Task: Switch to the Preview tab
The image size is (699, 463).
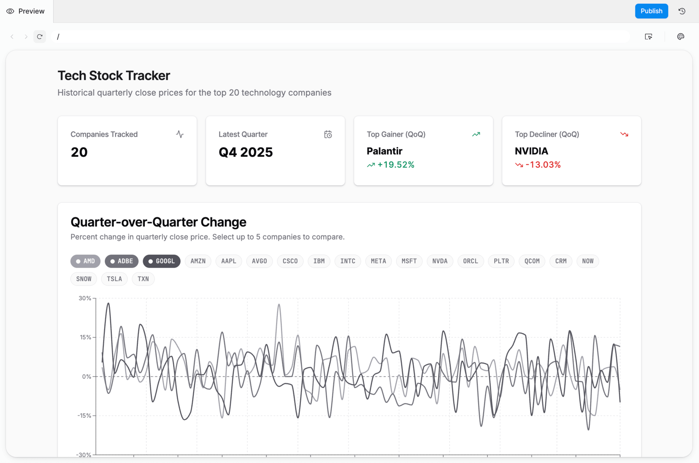Action: pos(26,11)
